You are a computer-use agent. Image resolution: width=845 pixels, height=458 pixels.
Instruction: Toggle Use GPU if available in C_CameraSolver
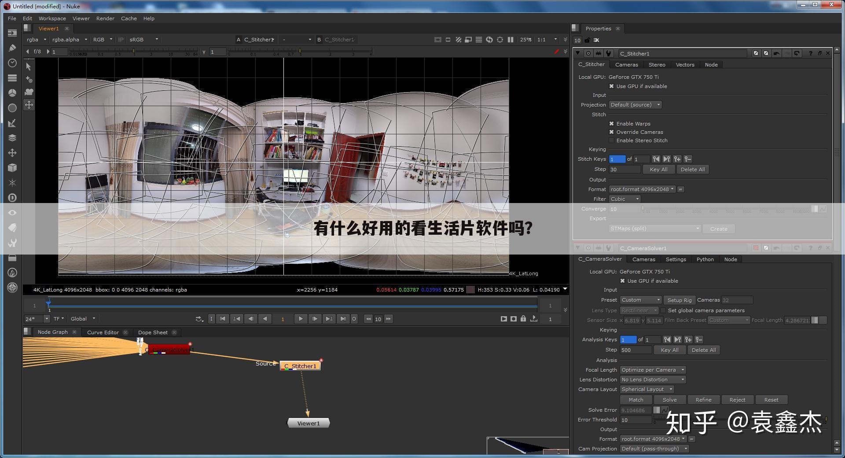[622, 281]
